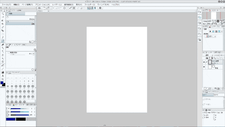The image size is (225, 127).
Task: Fit canvas to Navigator view icon
Action: 218,21
